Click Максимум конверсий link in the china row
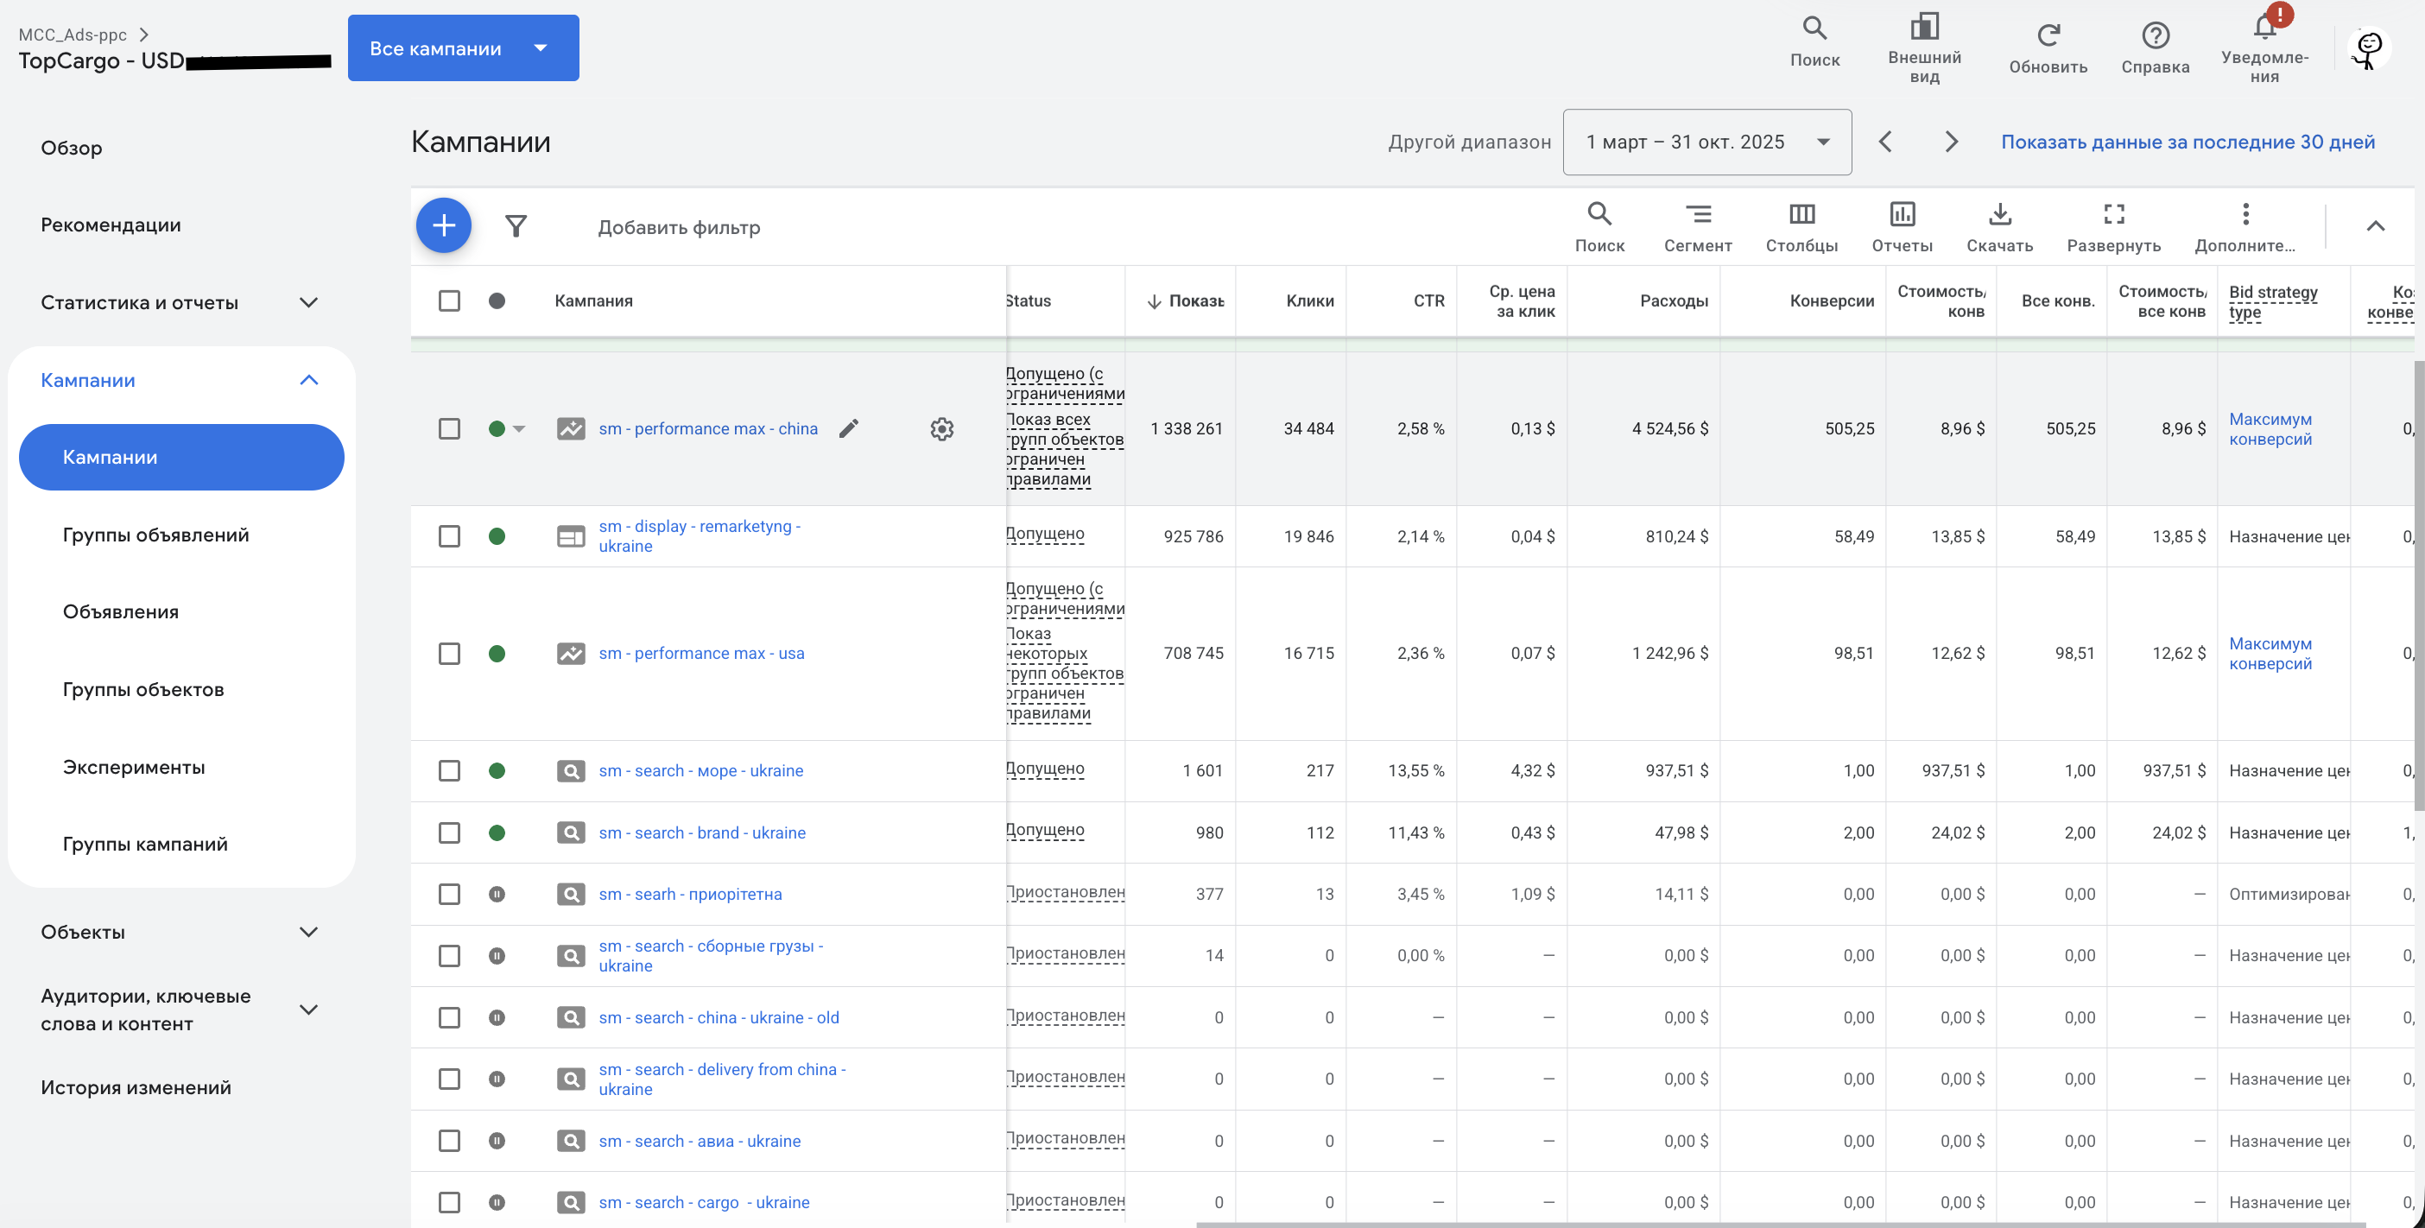Image resolution: width=2425 pixels, height=1228 pixels. [x=2270, y=429]
